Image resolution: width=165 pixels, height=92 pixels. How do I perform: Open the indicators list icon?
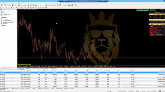coord(69,5)
